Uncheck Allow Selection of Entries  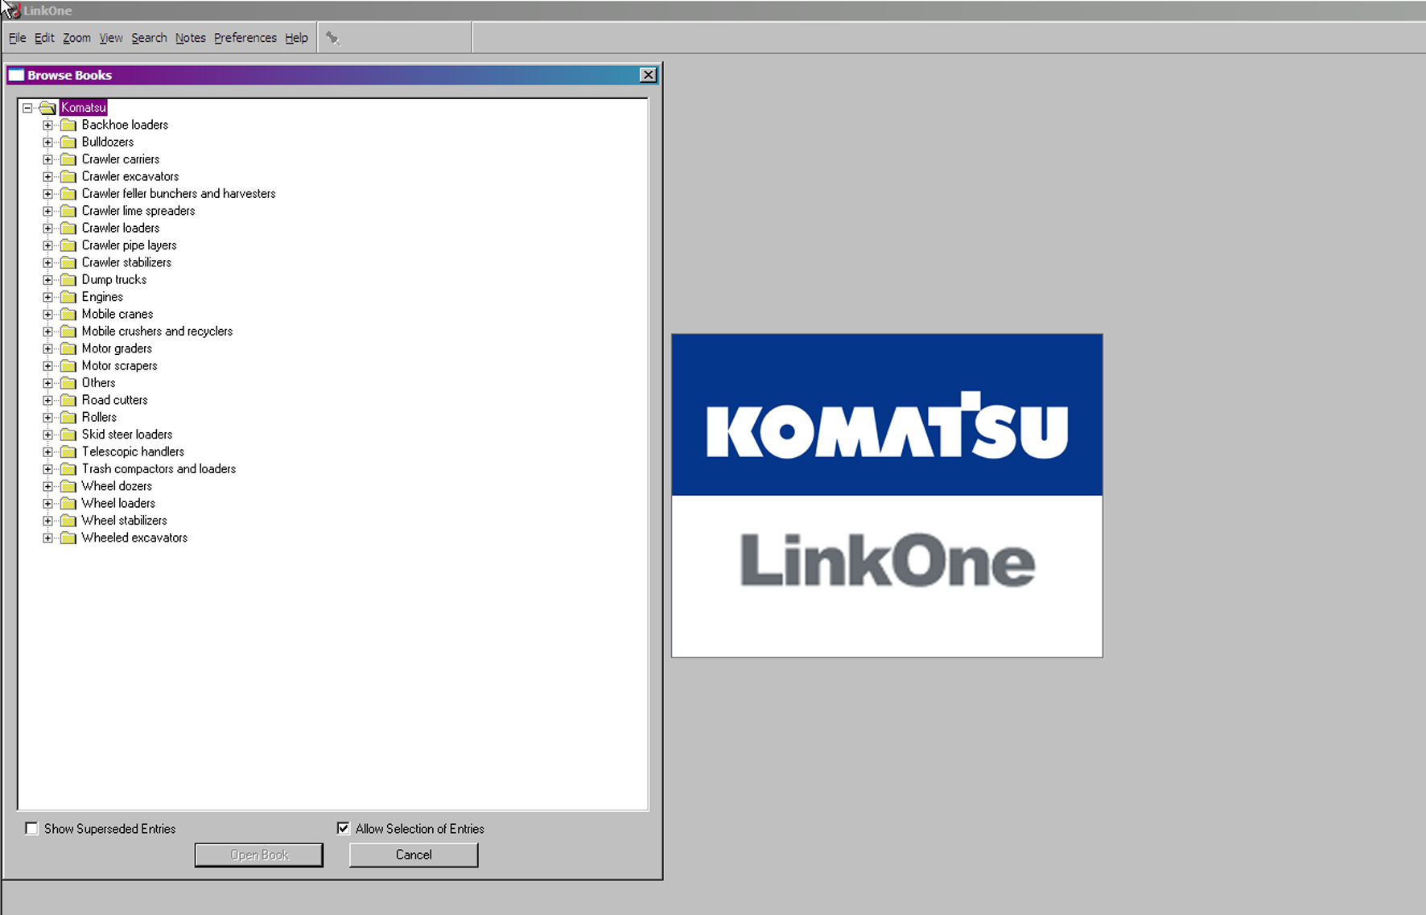point(344,828)
